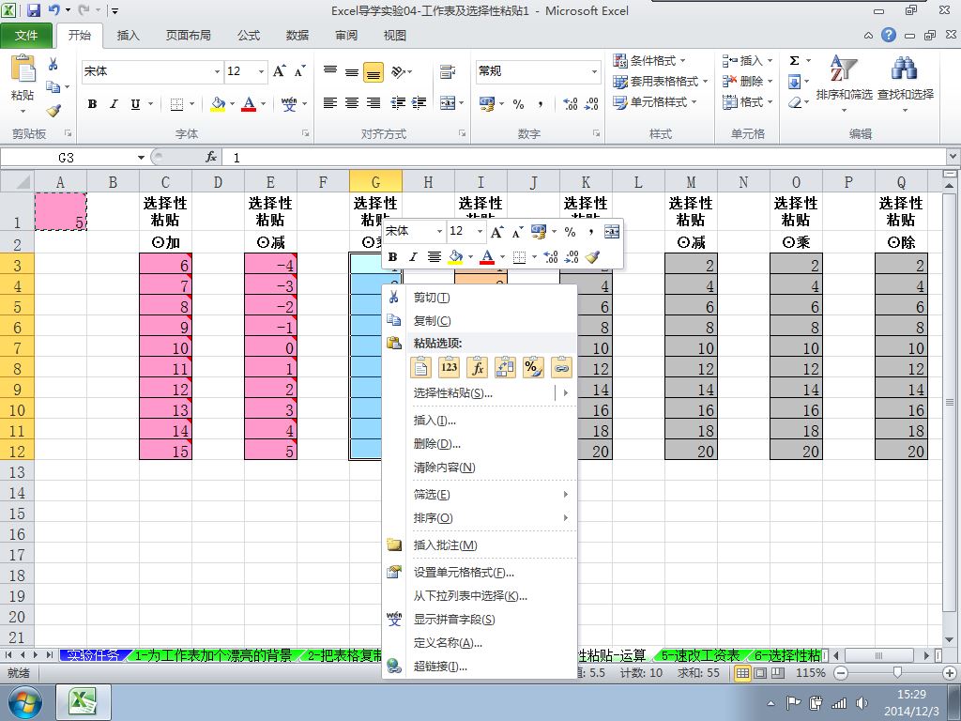Viewport: 961px width, 721px height.
Task: Click the ribbon Fill Color paint bucket
Action: point(218,104)
